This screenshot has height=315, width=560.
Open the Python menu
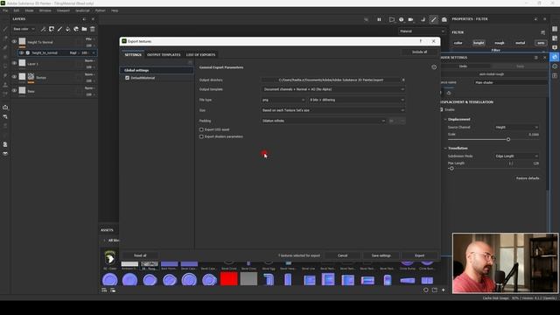coord(101,10)
